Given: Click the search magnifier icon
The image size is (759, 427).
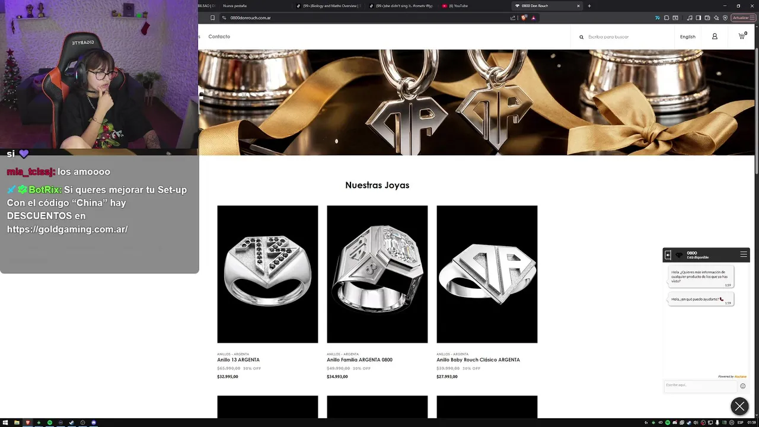Looking at the screenshot, I should coord(582,37).
